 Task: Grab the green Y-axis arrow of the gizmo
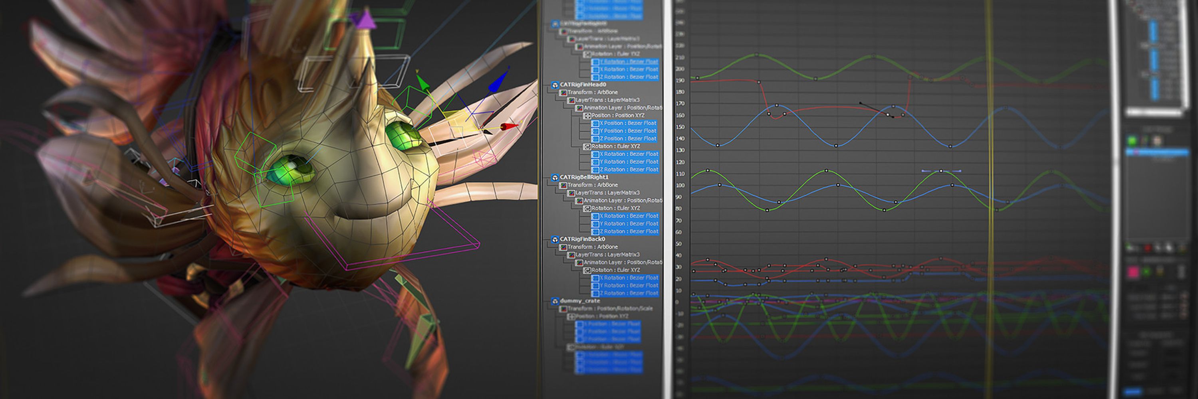point(422,82)
